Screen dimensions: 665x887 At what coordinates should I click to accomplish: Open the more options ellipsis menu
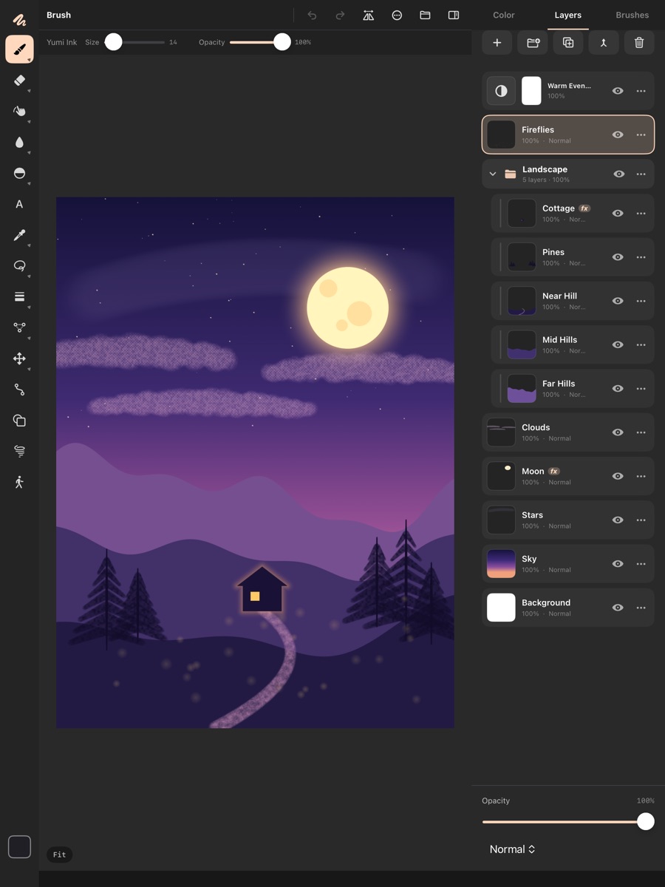pyautogui.click(x=397, y=15)
